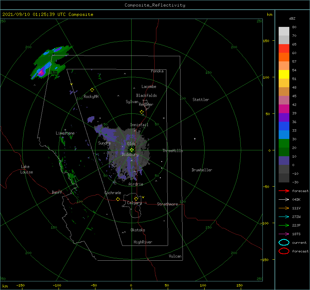Click the RockyMH label
This screenshot has height=290, width=310.
(x=91, y=97)
